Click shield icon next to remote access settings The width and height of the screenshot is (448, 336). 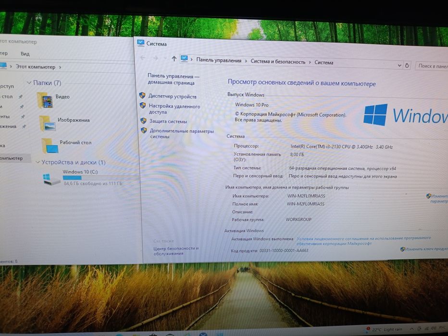[143, 106]
